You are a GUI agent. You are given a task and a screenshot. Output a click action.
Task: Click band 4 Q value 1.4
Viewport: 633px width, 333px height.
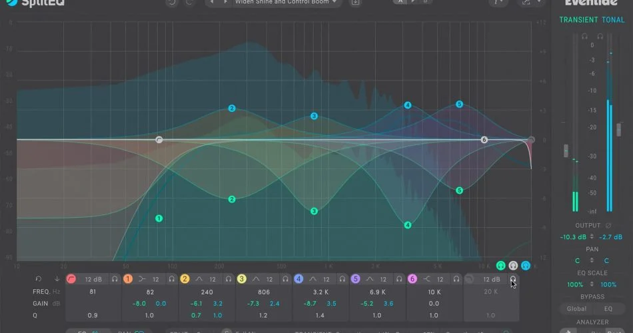[320, 315]
